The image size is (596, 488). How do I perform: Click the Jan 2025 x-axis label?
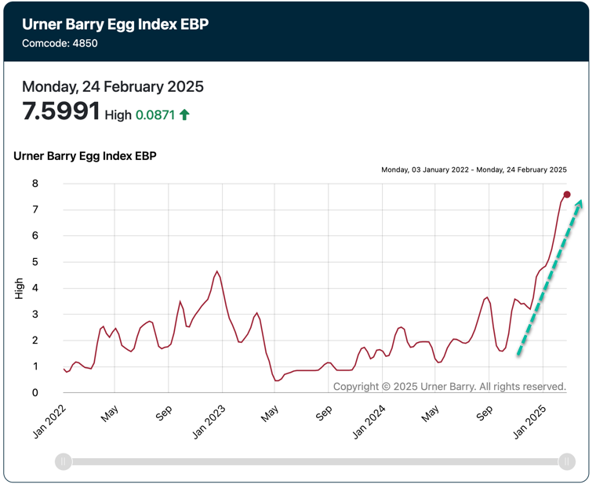(x=529, y=421)
